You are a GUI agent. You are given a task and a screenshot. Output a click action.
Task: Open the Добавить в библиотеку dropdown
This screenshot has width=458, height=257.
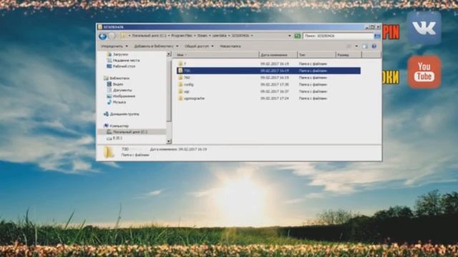coord(156,46)
